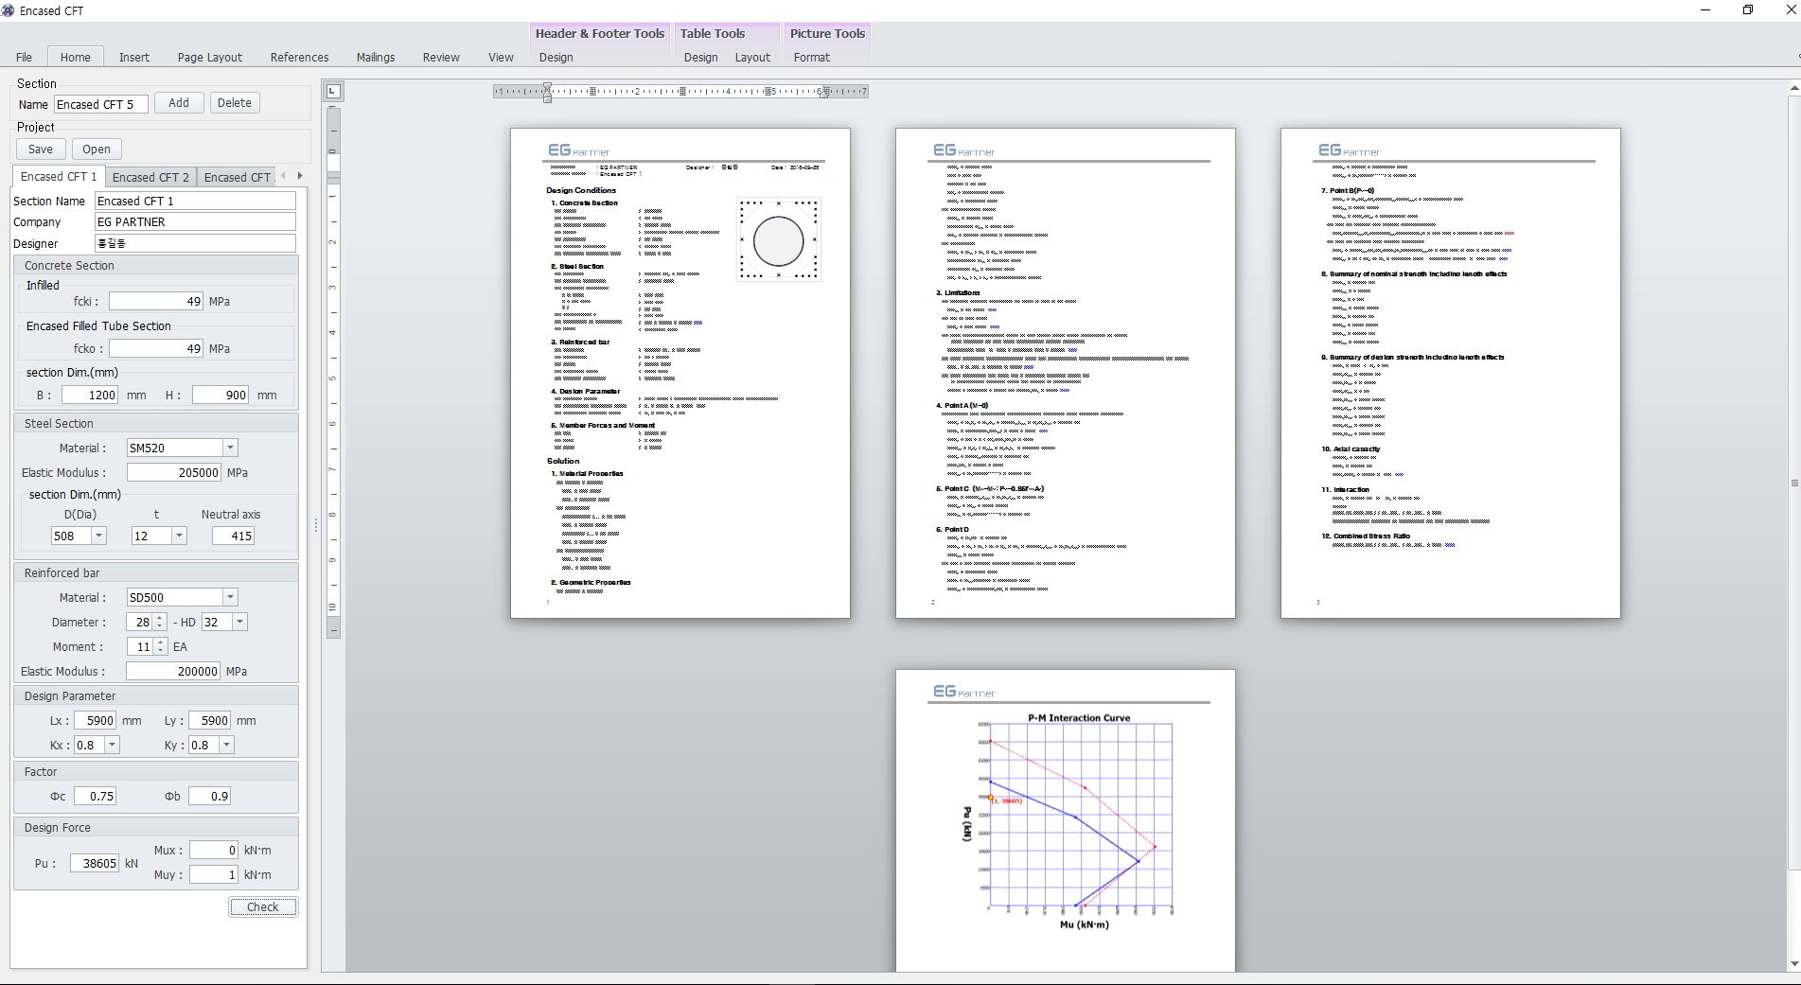Open the Review tab

coord(441,57)
